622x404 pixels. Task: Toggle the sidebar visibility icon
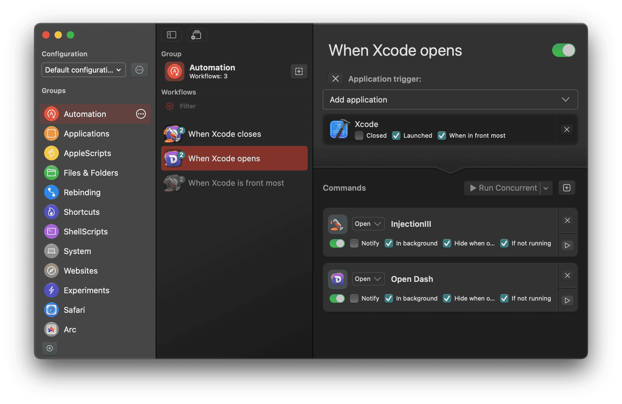171,35
